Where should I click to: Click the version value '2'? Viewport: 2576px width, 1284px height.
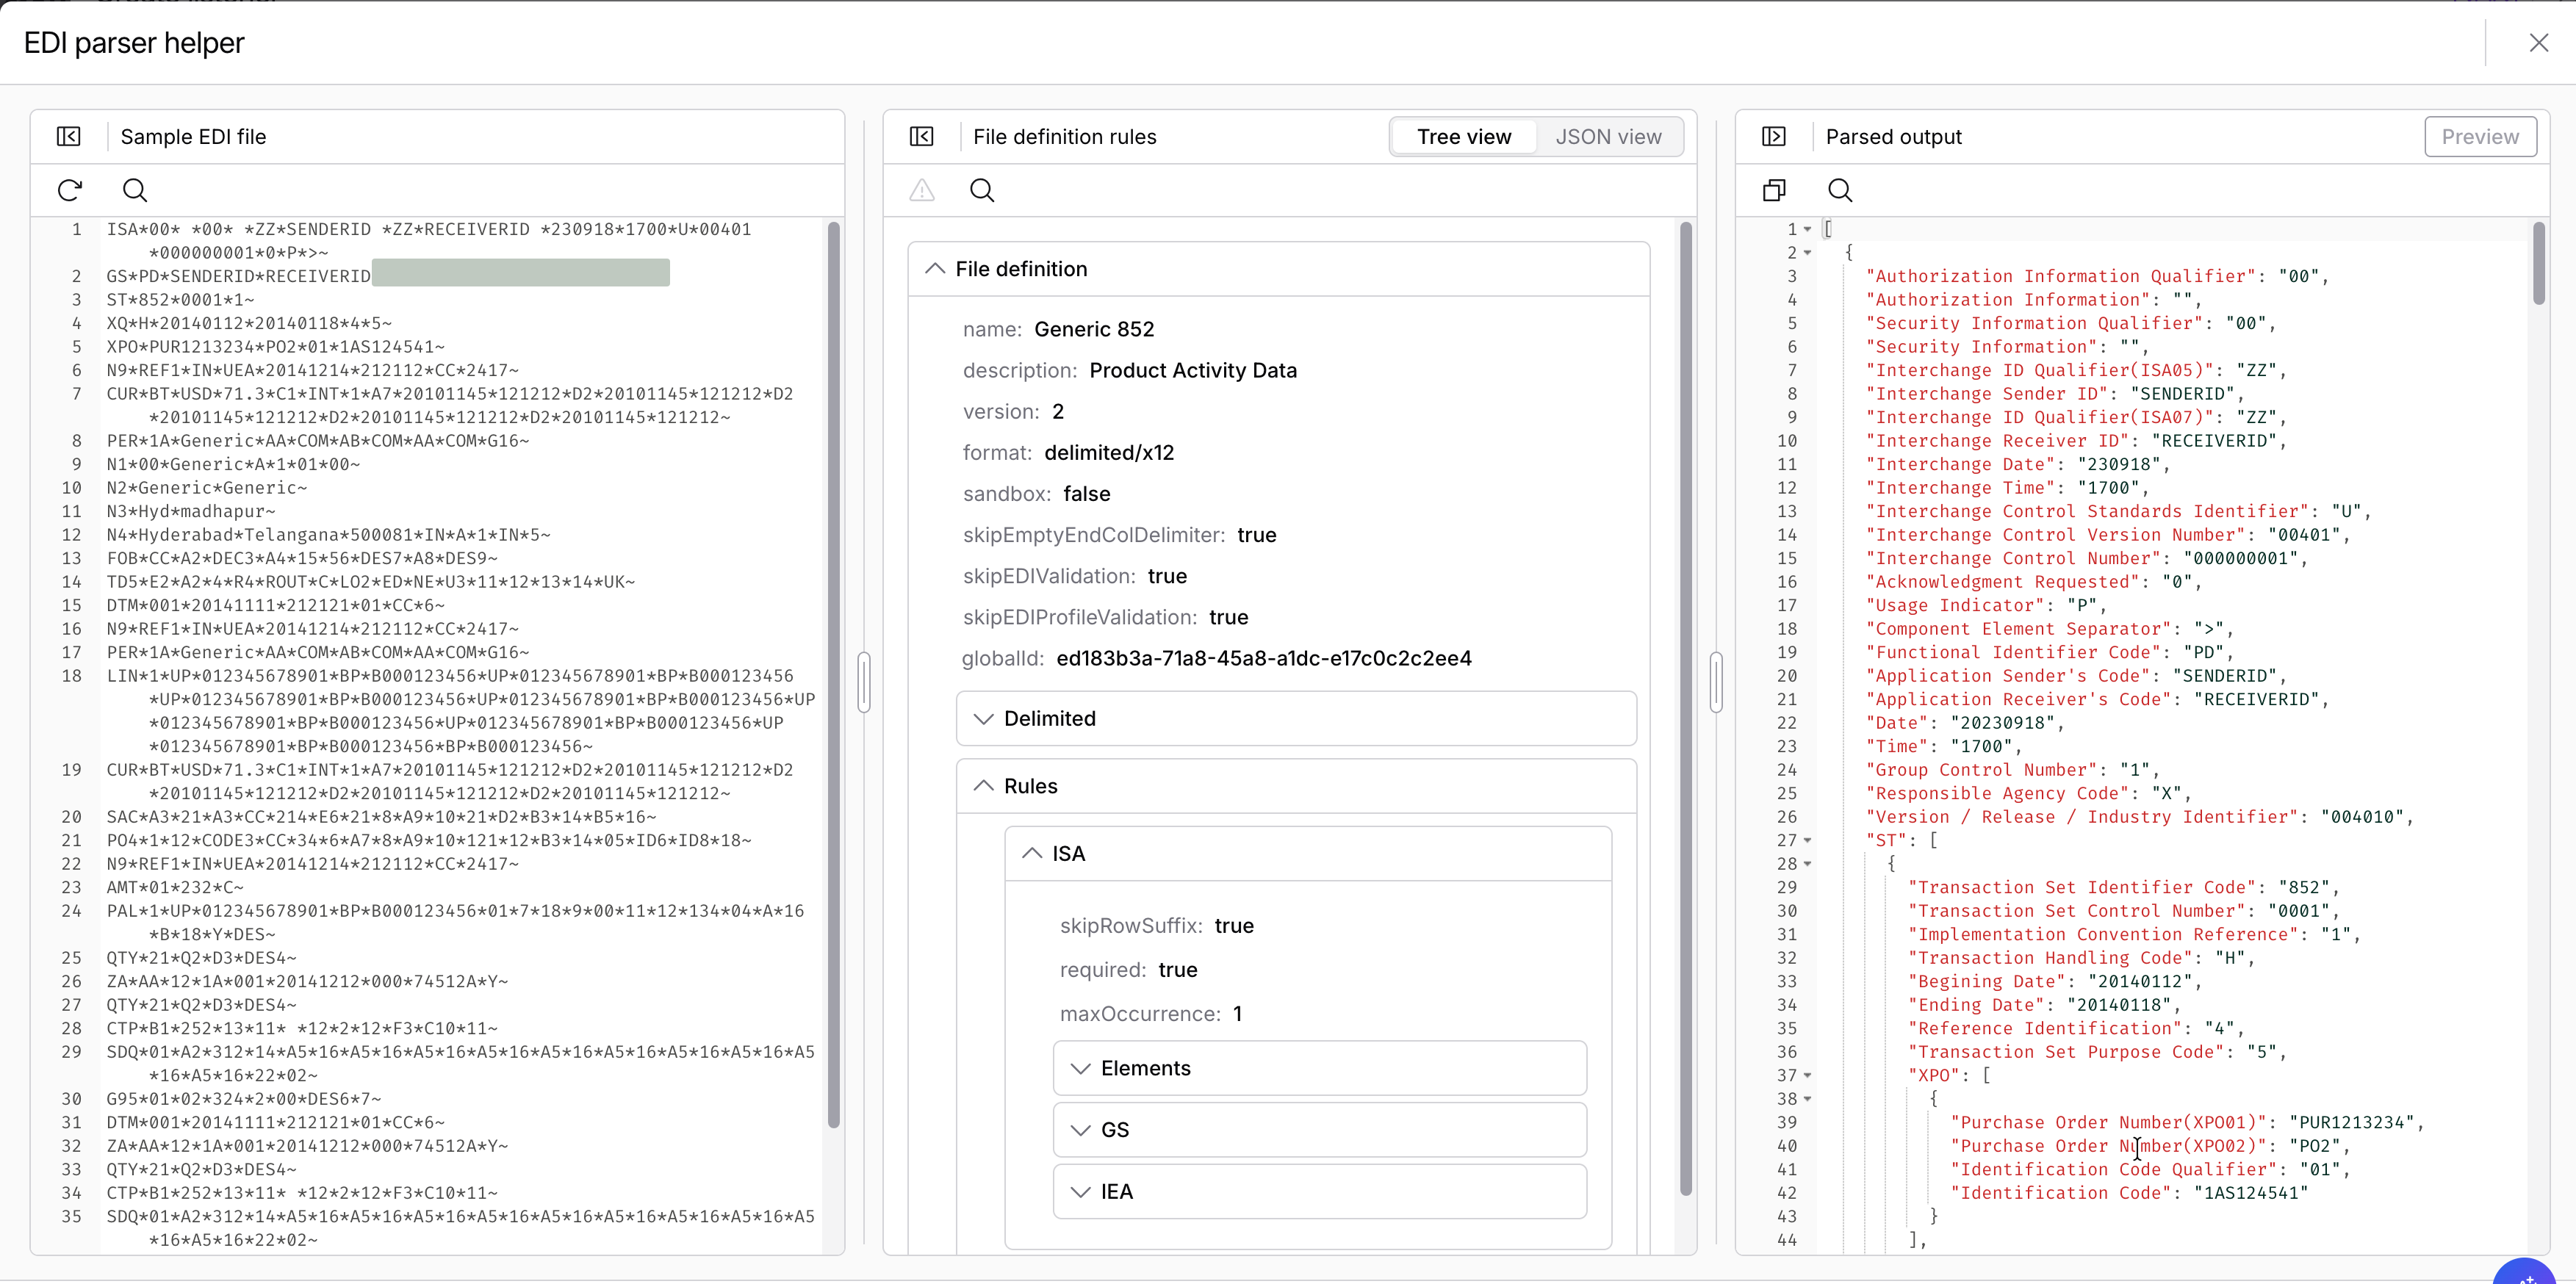pyautogui.click(x=1058, y=412)
